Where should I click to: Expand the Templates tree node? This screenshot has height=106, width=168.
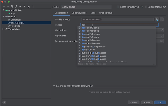point(3,29)
